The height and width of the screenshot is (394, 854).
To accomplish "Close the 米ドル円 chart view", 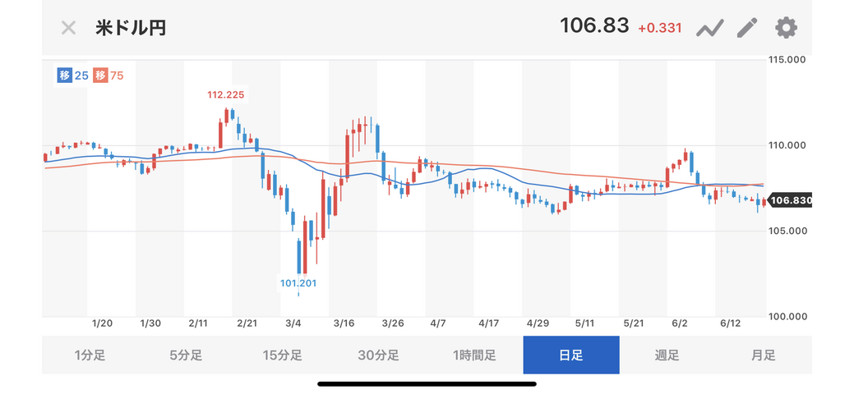I will 68,28.
